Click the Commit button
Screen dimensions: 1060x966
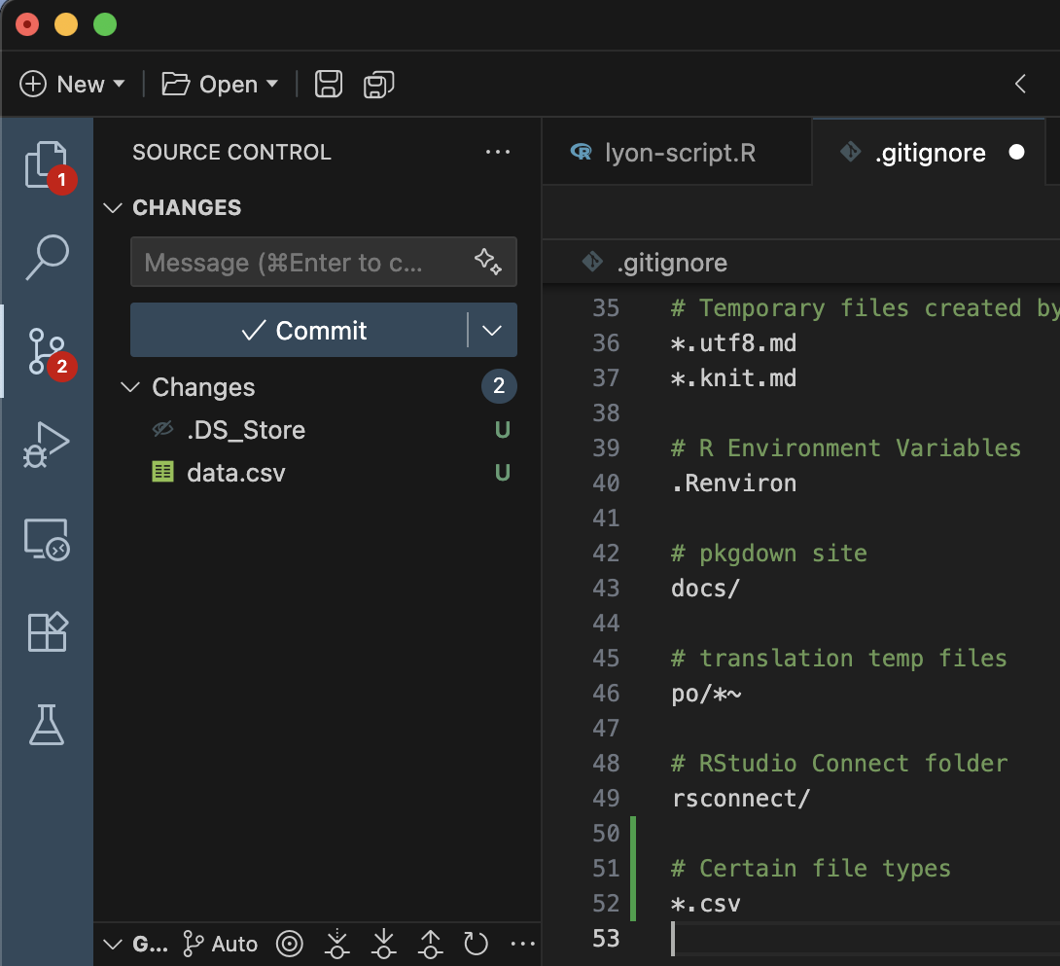click(x=301, y=330)
